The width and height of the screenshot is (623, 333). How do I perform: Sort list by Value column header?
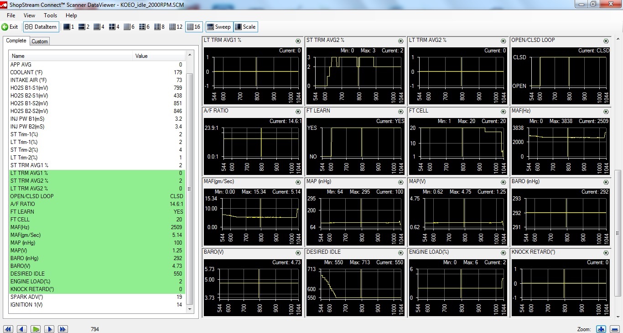tap(159, 56)
